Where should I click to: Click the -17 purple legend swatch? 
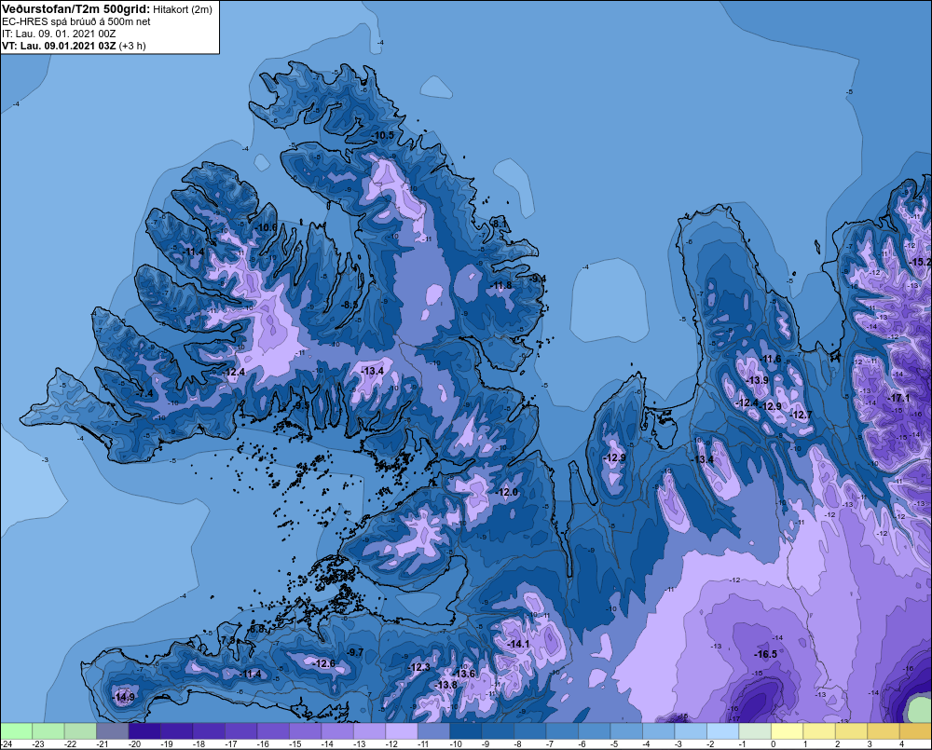coord(240,730)
